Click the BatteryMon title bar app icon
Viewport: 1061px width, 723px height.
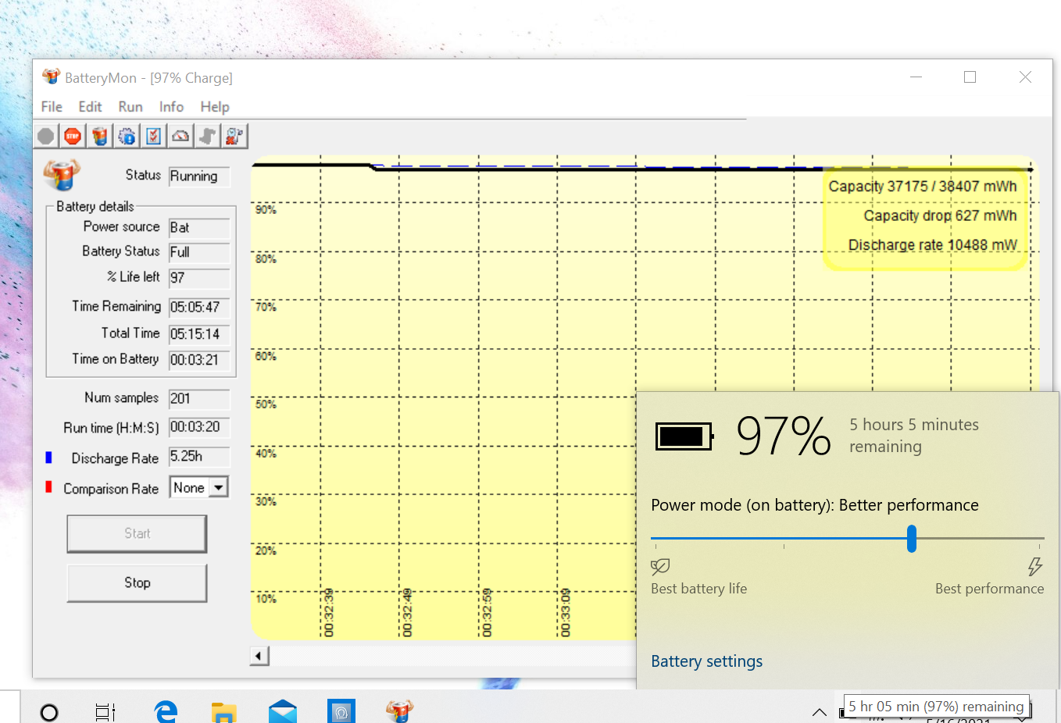click(51, 77)
